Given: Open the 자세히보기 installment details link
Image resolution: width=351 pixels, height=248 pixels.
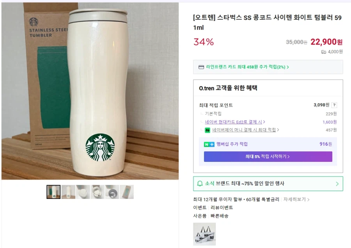Looking at the screenshot, I should (296, 199).
